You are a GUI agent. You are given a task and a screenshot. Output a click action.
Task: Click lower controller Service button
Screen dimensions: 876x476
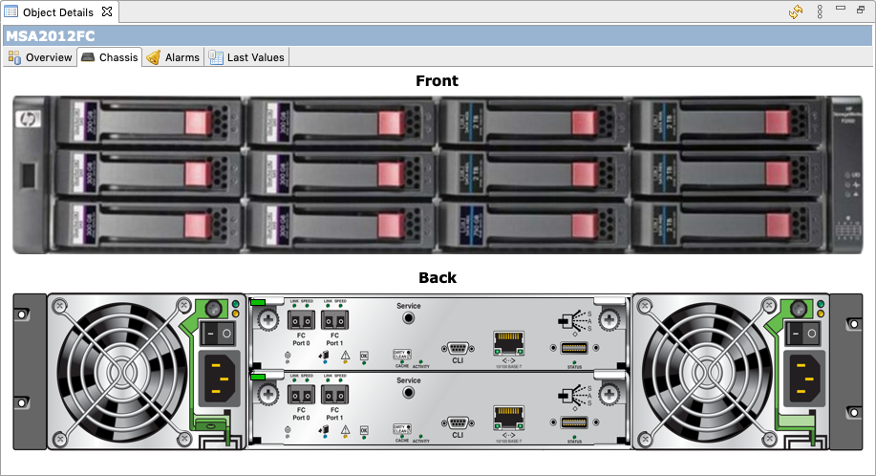[409, 393]
